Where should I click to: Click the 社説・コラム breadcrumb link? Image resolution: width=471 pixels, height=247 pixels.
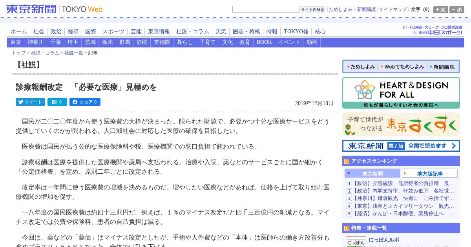[x=45, y=53]
